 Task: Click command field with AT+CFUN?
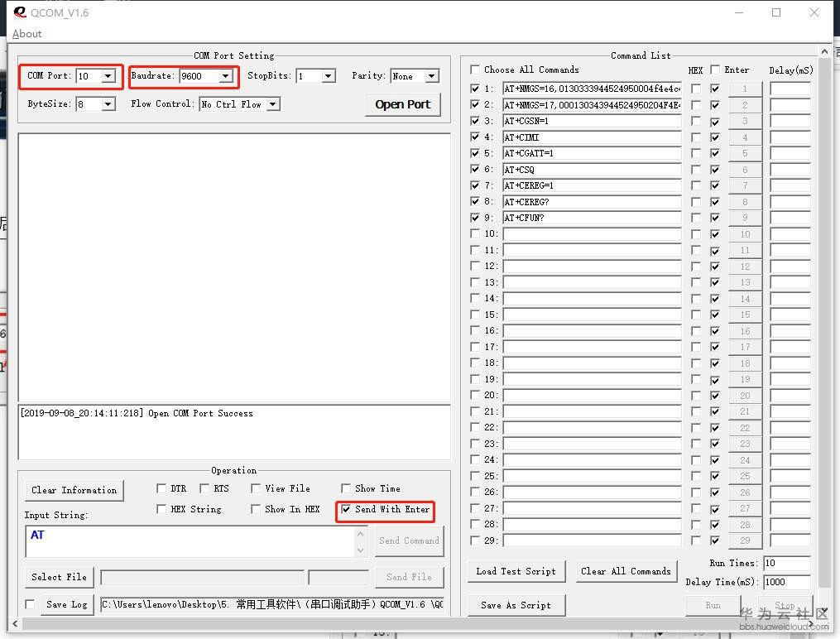[x=592, y=218]
